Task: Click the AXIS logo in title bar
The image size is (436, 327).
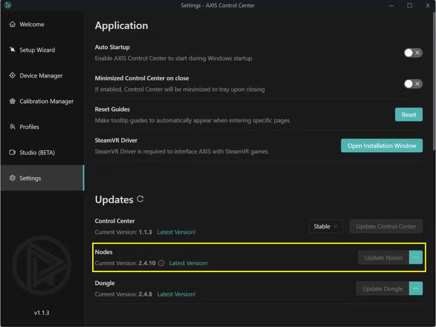Action: pyautogui.click(x=7, y=5)
